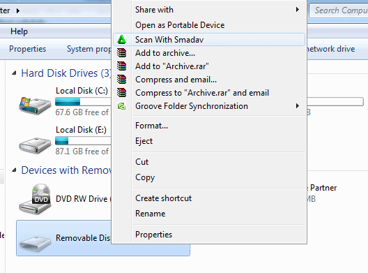Expand the Share with submenu arrow
368x273 pixels.
[298, 10]
